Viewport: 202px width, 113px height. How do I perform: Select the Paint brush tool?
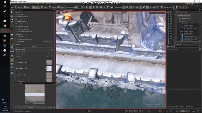pyautogui.click(x=12, y=60)
